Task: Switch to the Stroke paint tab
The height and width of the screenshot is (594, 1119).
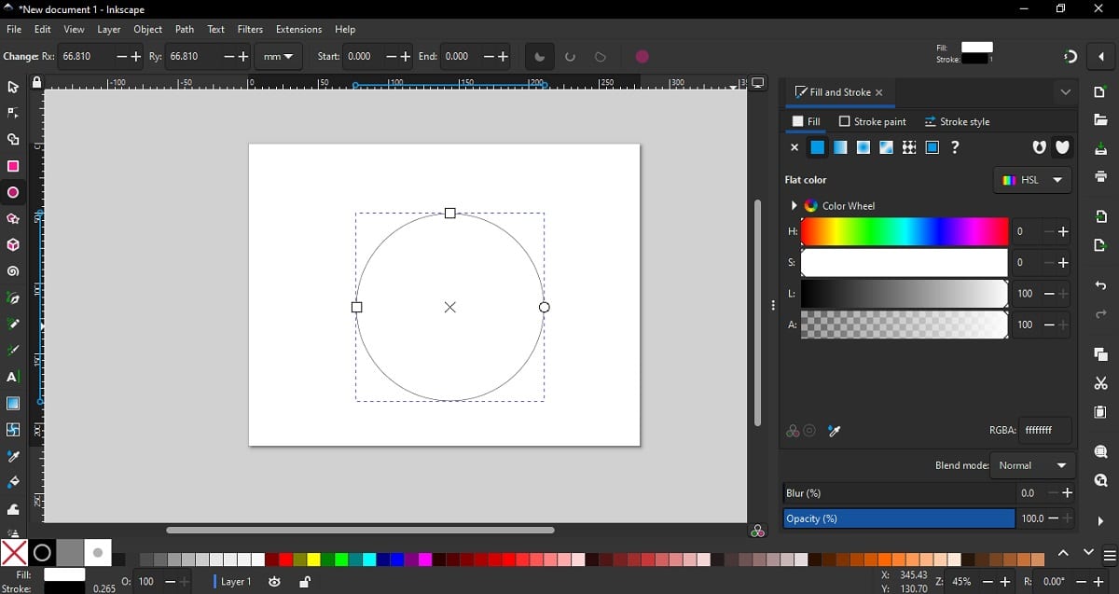Action: click(873, 122)
